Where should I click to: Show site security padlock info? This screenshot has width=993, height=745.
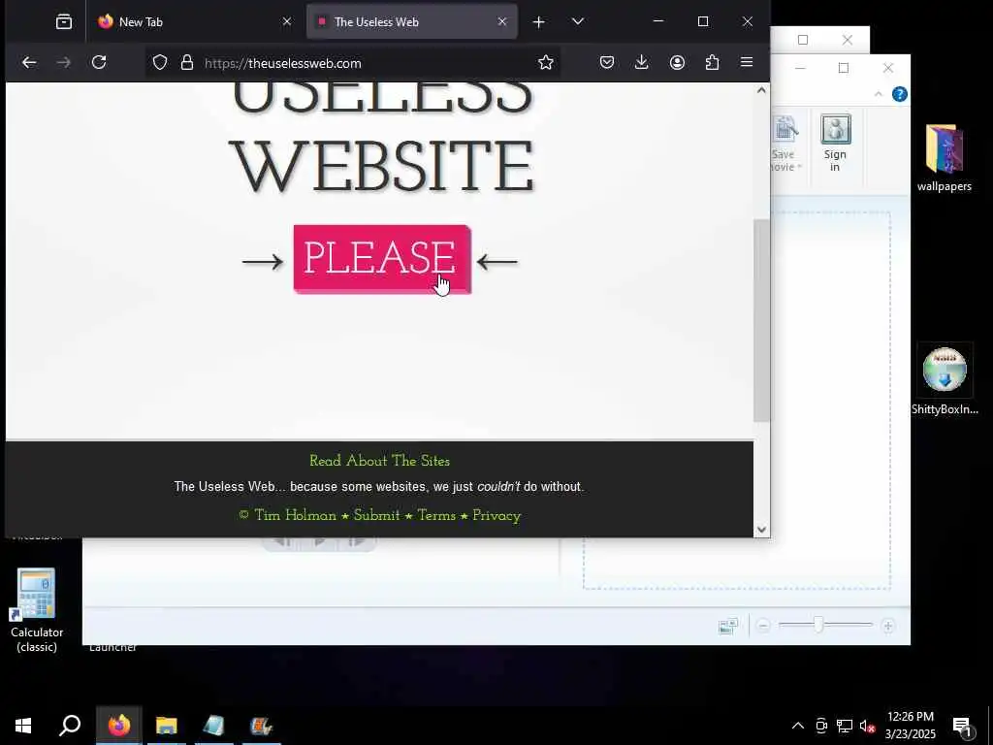187,63
